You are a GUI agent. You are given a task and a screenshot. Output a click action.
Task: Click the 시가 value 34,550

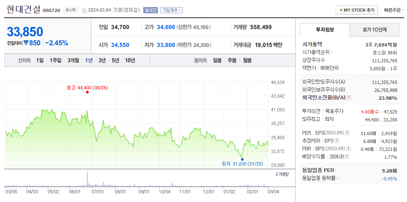[x=120, y=45]
